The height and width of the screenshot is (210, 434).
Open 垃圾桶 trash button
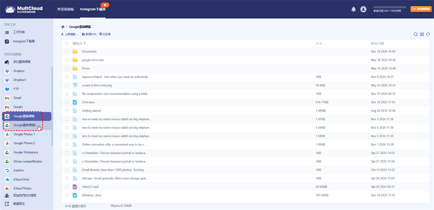coord(105,34)
